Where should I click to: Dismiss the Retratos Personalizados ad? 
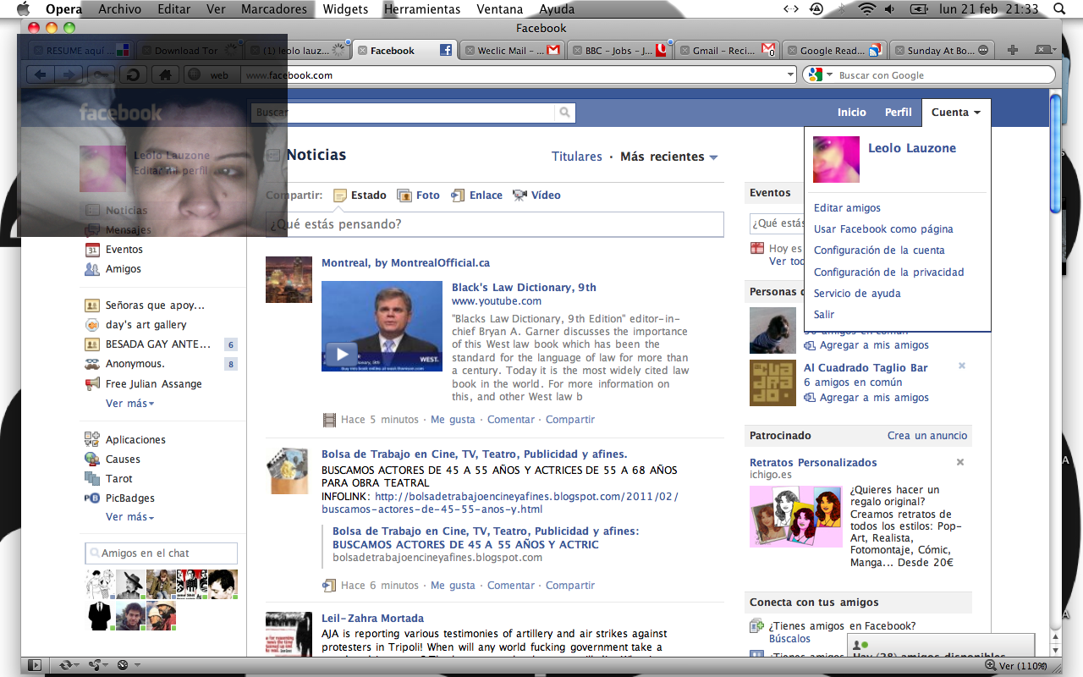coord(960,462)
